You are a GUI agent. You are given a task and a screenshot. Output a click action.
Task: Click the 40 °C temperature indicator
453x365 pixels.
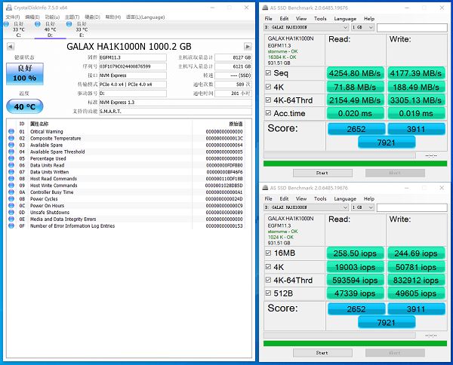[x=25, y=106]
